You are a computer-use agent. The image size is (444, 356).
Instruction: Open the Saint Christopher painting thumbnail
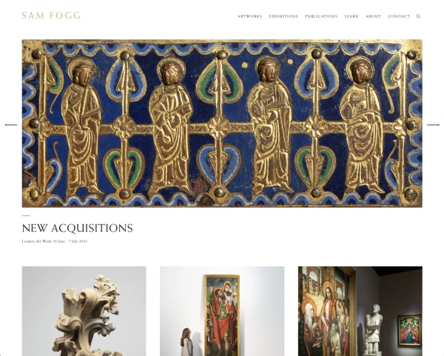(222, 311)
